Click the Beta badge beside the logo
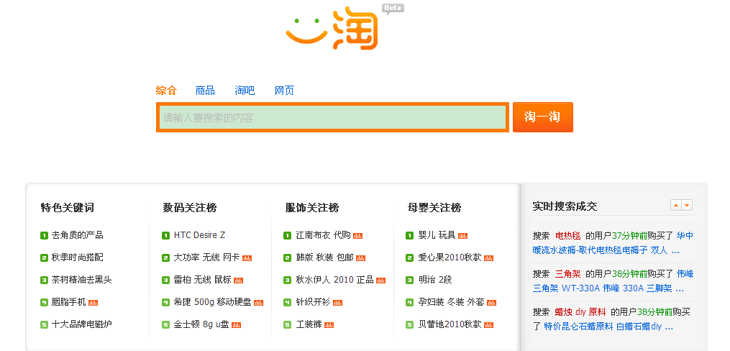The width and height of the screenshot is (730, 351). (393, 9)
